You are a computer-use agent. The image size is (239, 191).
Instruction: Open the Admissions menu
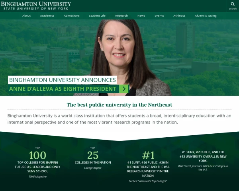pos(71,16)
